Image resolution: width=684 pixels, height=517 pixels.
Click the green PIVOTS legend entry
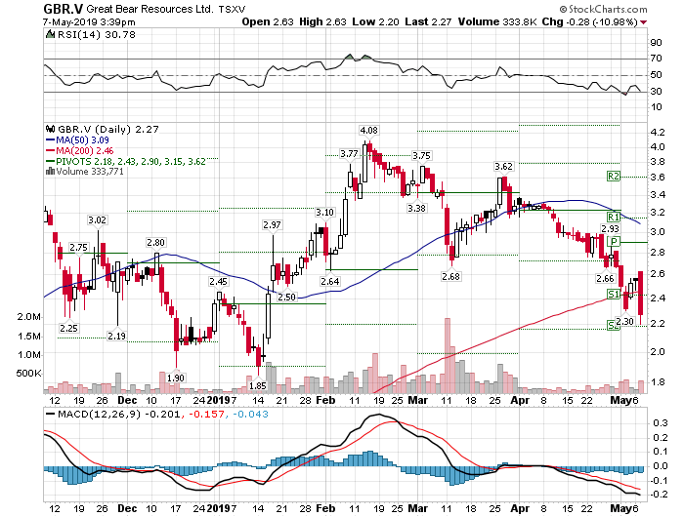126,161
